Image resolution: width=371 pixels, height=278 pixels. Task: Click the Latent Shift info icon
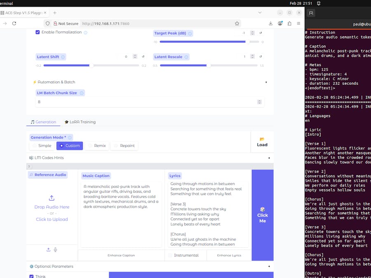tap(63, 57)
